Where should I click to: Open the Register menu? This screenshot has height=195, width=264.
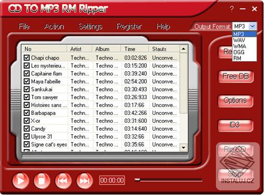129,26
